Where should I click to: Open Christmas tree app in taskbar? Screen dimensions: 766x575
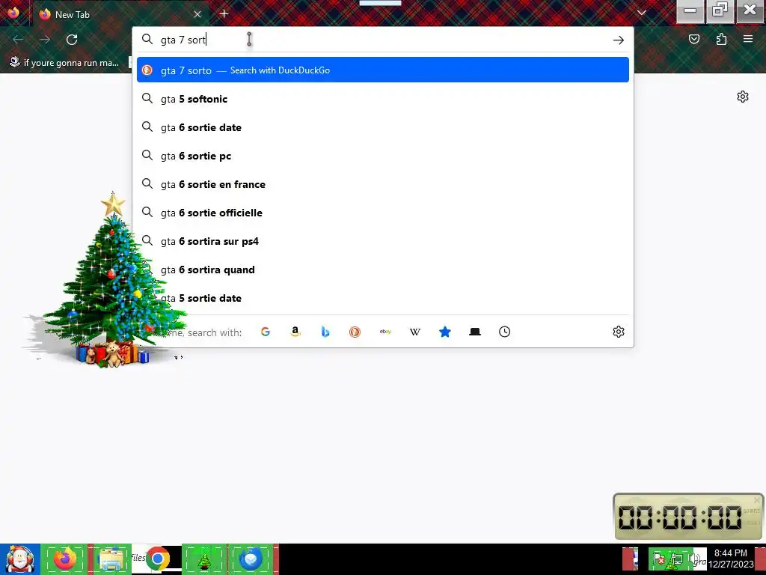coord(204,559)
